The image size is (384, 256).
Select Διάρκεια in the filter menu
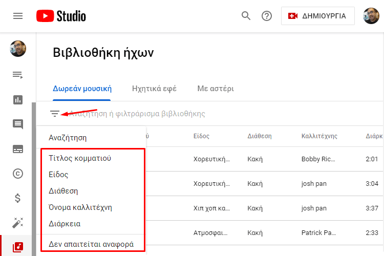coord(65,224)
